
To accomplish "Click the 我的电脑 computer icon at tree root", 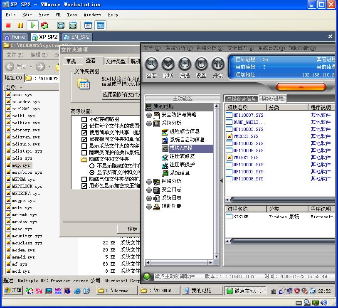I will [149, 106].
